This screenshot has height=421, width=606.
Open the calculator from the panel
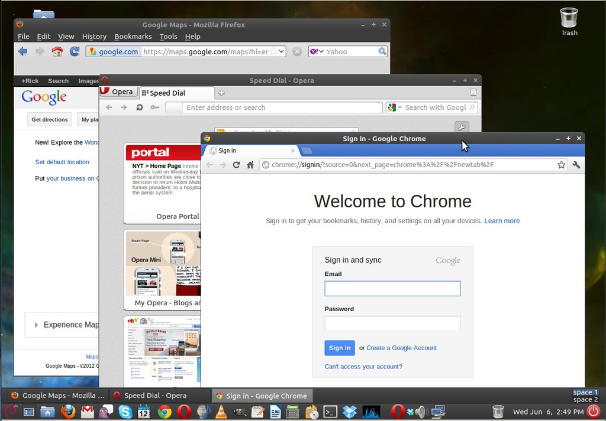(292, 412)
